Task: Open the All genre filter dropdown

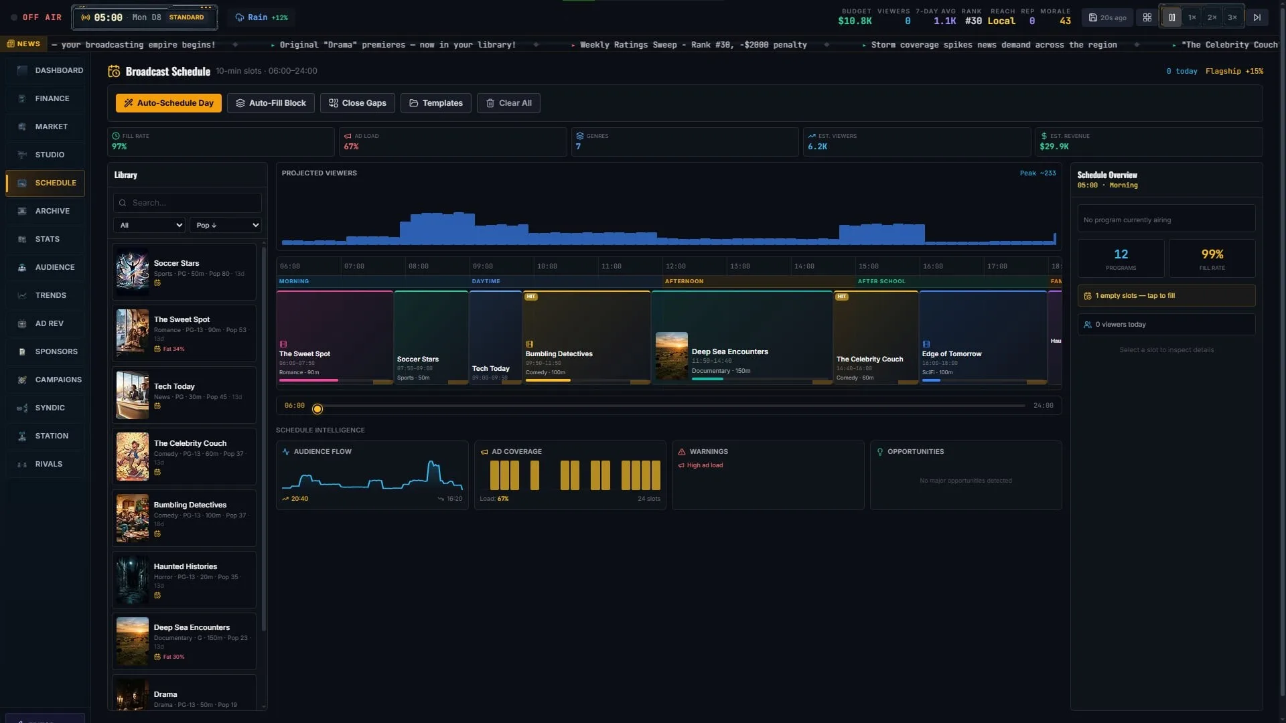Action: (x=149, y=225)
